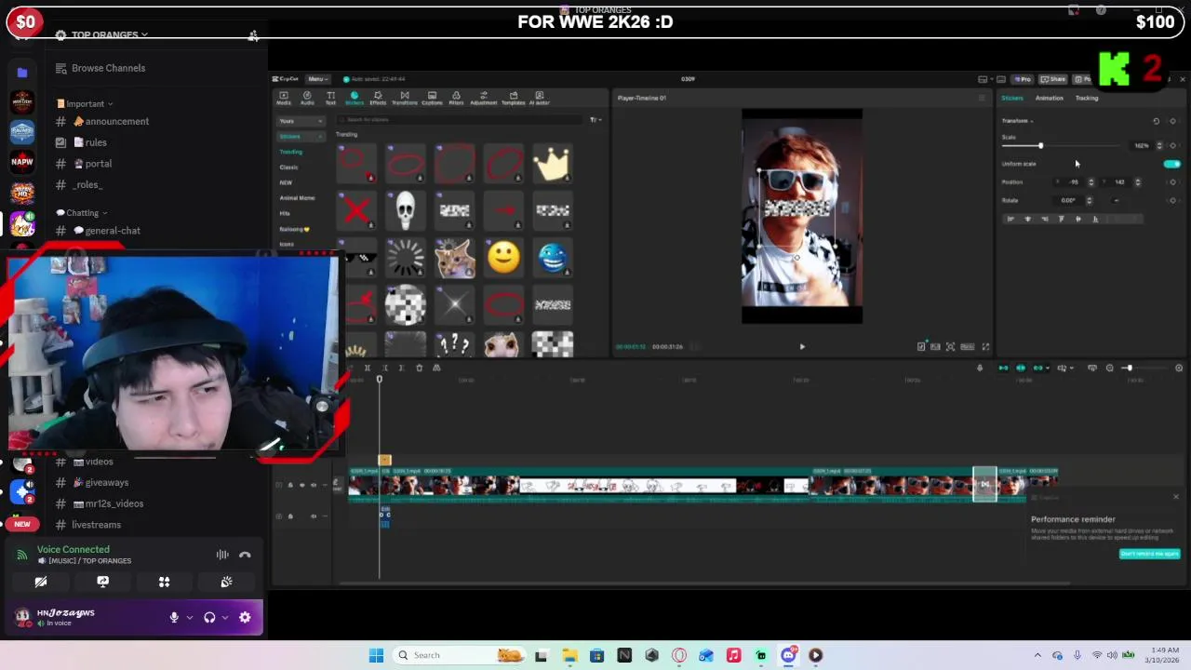
Task: Open the Audio tab in CapCut
Action: click(307, 98)
